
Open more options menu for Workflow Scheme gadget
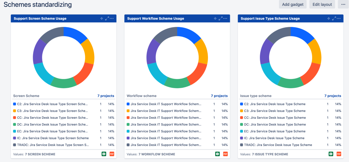click(x=225, y=18)
